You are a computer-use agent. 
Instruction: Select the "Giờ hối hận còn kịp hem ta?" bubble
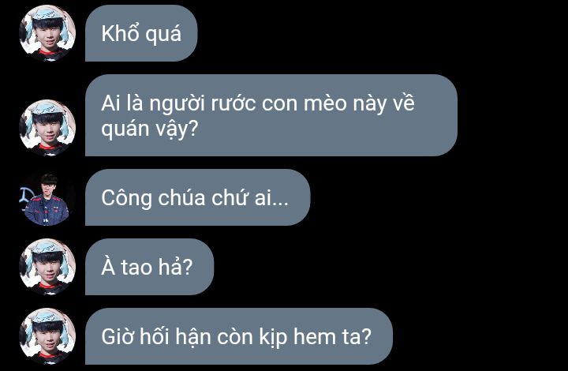[x=239, y=336]
